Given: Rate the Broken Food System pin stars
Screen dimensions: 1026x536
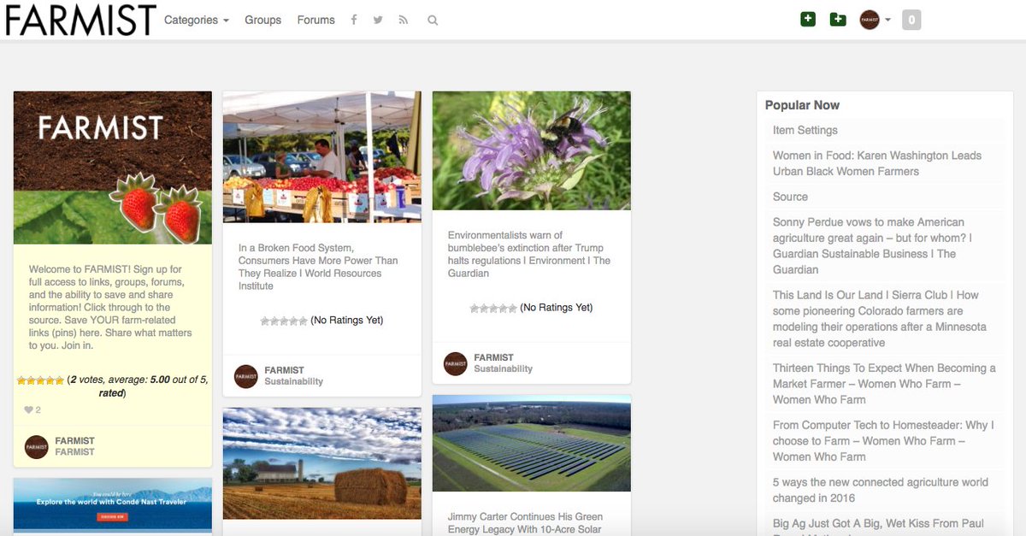Looking at the screenshot, I should [x=284, y=321].
